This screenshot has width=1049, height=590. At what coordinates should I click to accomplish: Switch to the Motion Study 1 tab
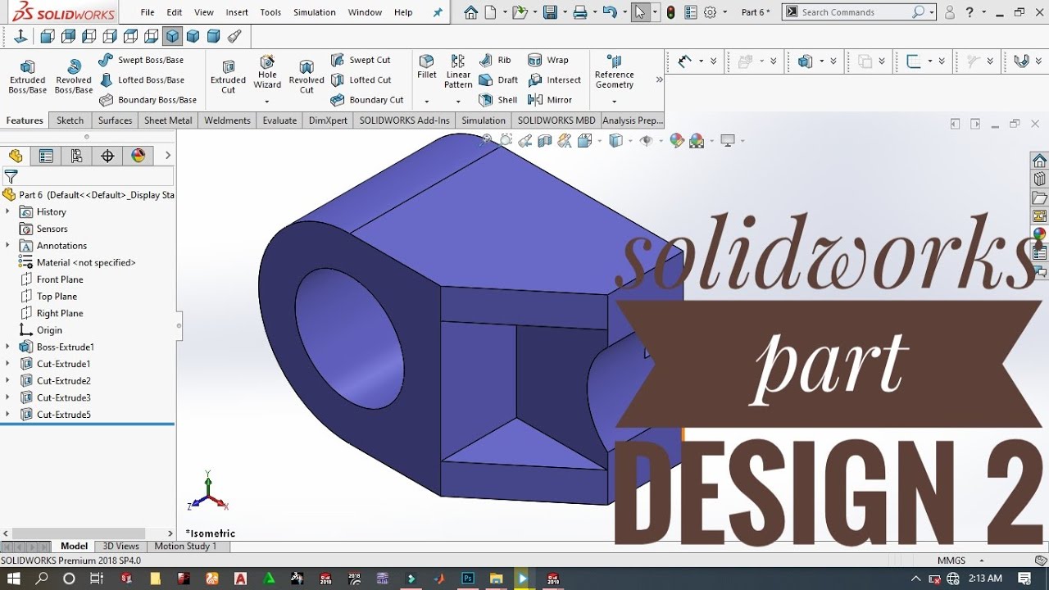click(x=185, y=546)
